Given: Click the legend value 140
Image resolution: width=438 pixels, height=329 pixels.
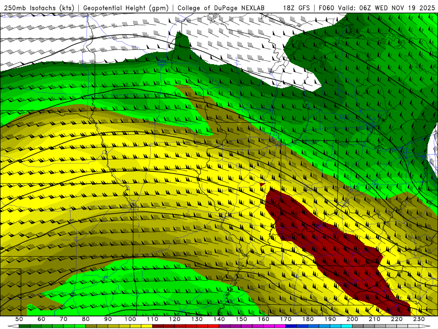Looking at the screenshot, I should [219, 319].
